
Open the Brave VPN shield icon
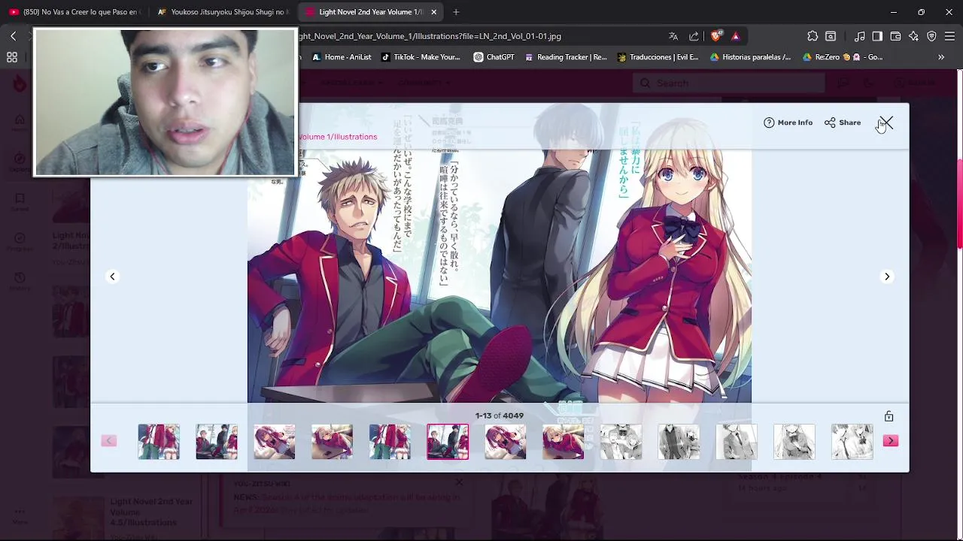click(931, 36)
